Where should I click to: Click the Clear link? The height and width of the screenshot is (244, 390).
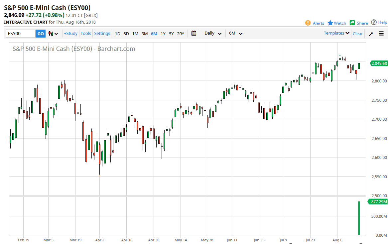point(357,34)
